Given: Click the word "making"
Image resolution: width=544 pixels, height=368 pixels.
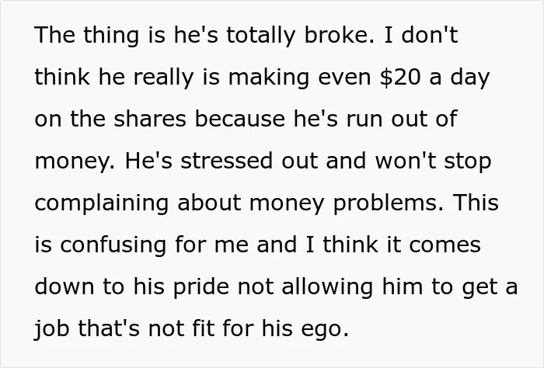Looking at the screenshot, I should (269, 77).
